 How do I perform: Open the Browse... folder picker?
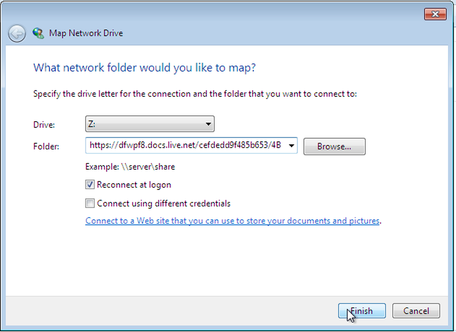pos(334,146)
